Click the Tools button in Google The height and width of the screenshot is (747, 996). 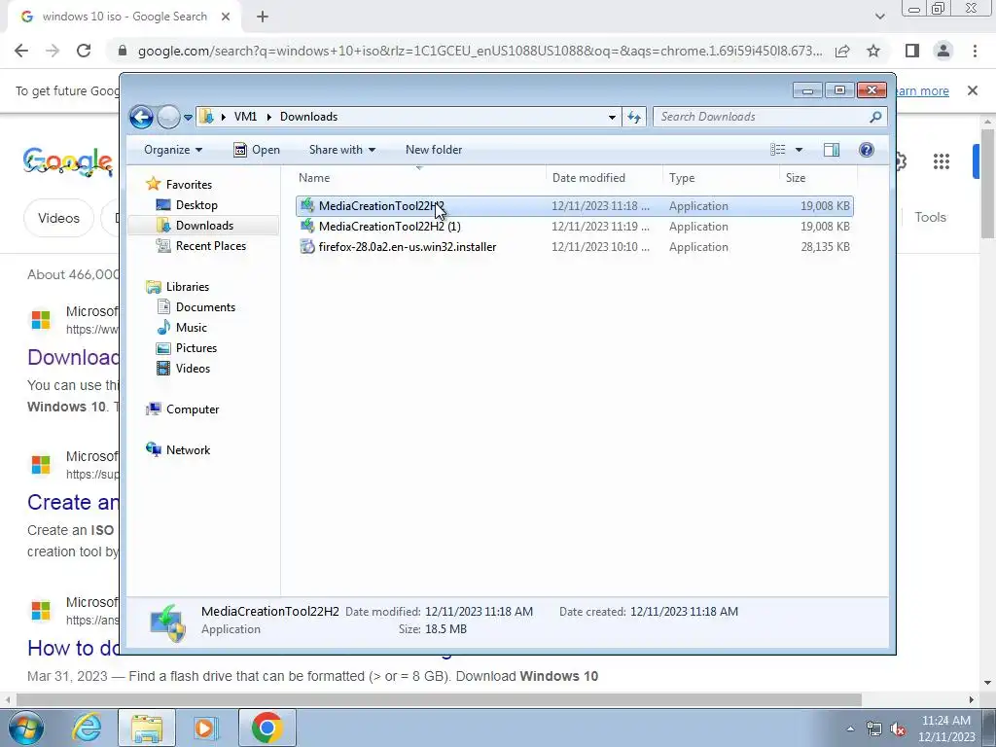pos(931,217)
